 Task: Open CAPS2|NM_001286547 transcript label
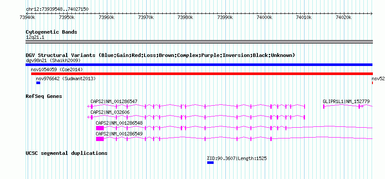(x=114, y=101)
